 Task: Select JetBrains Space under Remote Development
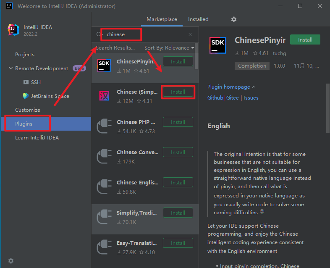[50, 96]
